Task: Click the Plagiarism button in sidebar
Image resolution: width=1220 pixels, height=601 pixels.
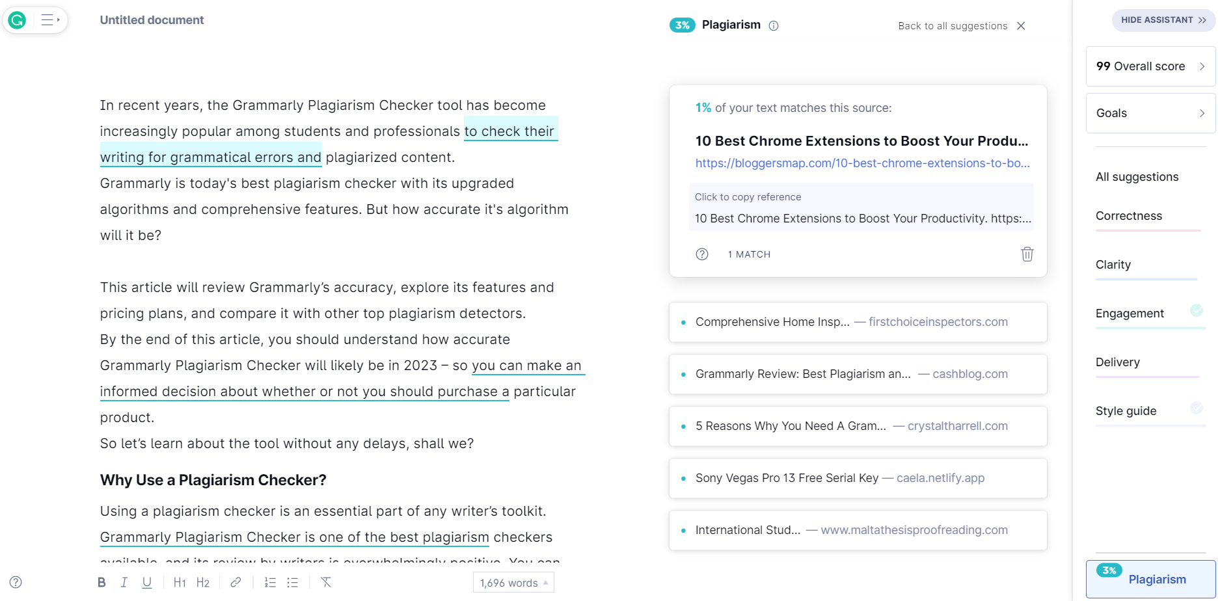Action: click(x=1150, y=579)
